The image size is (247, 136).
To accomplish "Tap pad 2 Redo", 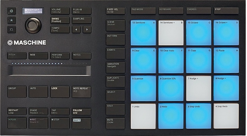I will 171,116.
